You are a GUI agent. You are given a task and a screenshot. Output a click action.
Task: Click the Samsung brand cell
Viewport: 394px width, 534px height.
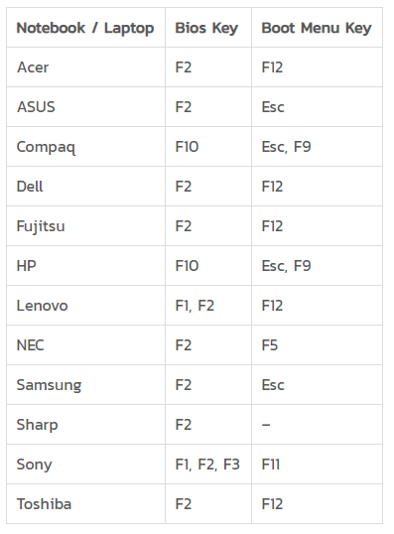coord(85,385)
